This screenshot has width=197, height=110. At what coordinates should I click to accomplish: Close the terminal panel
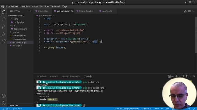[194, 76]
